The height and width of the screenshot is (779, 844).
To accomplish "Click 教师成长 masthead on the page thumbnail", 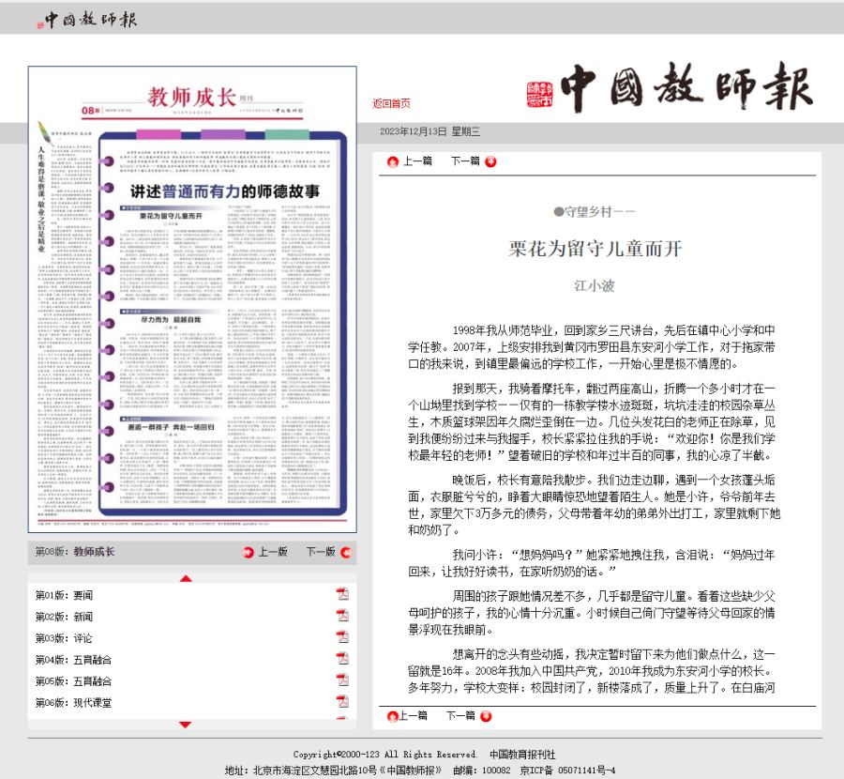I will click(191, 98).
